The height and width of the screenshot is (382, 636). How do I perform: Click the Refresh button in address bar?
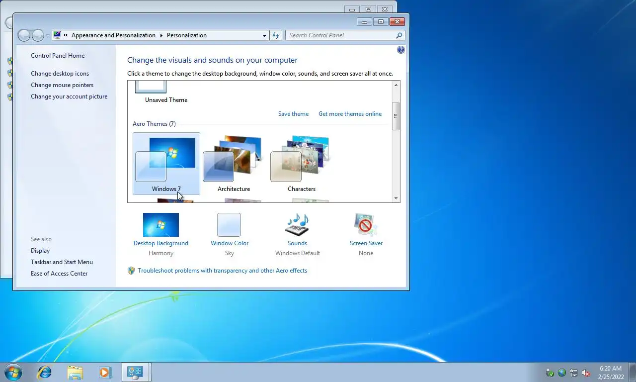(x=276, y=35)
